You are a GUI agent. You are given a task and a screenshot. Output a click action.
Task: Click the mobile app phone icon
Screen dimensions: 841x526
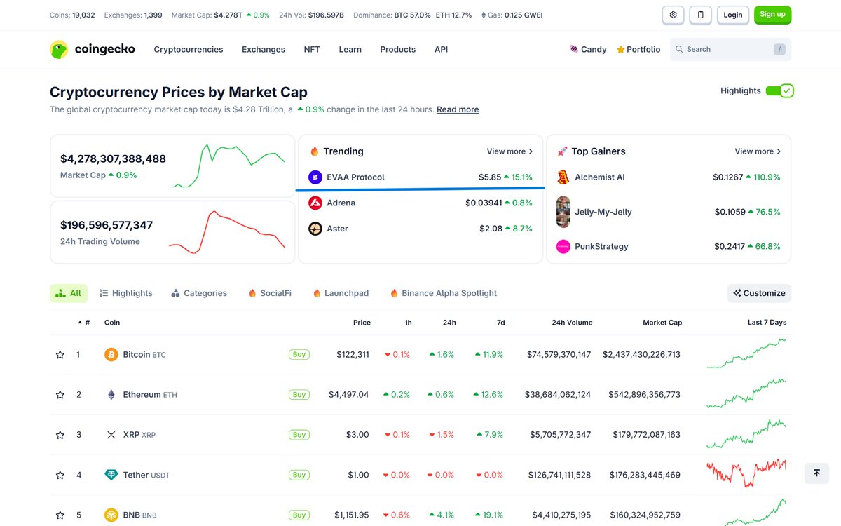coord(700,15)
